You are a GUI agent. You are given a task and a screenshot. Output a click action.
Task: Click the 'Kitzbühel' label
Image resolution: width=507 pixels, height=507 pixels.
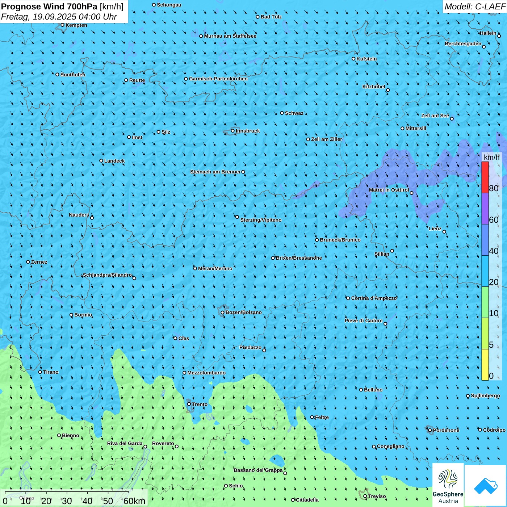(374, 87)
